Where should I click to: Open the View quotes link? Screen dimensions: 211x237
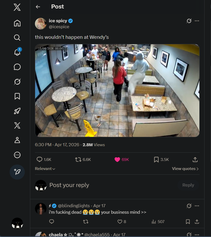tap(185, 169)
